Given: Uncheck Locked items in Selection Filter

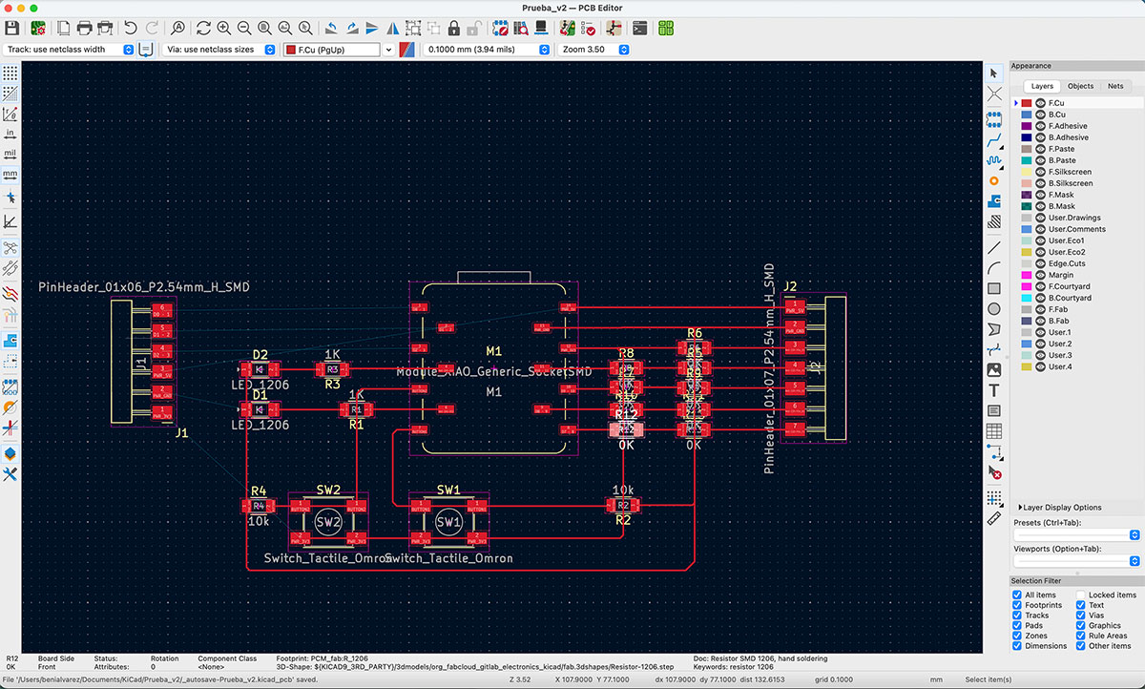Looking at the screenshot, I should pyautogui.click(x=1080, y=594).
